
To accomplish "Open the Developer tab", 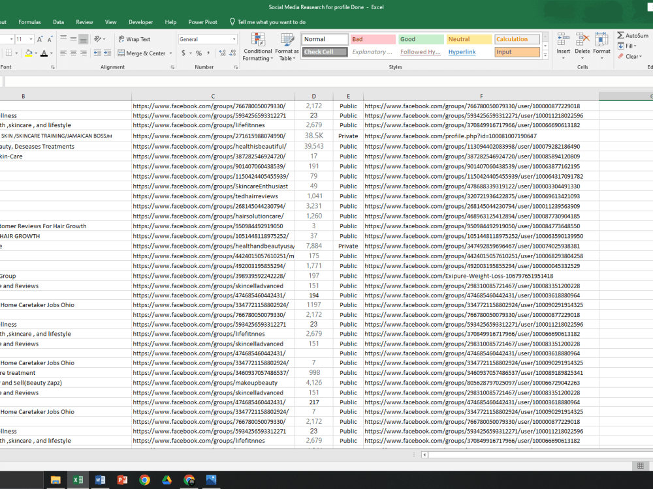I will pyautogui.click(x=141, y=22).
